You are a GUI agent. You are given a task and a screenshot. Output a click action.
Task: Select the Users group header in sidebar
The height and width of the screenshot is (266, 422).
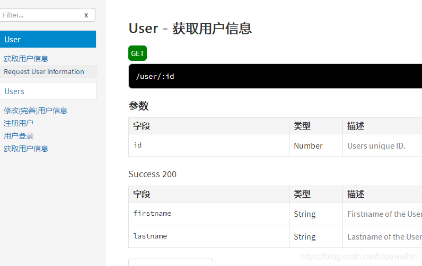(48, 91)
